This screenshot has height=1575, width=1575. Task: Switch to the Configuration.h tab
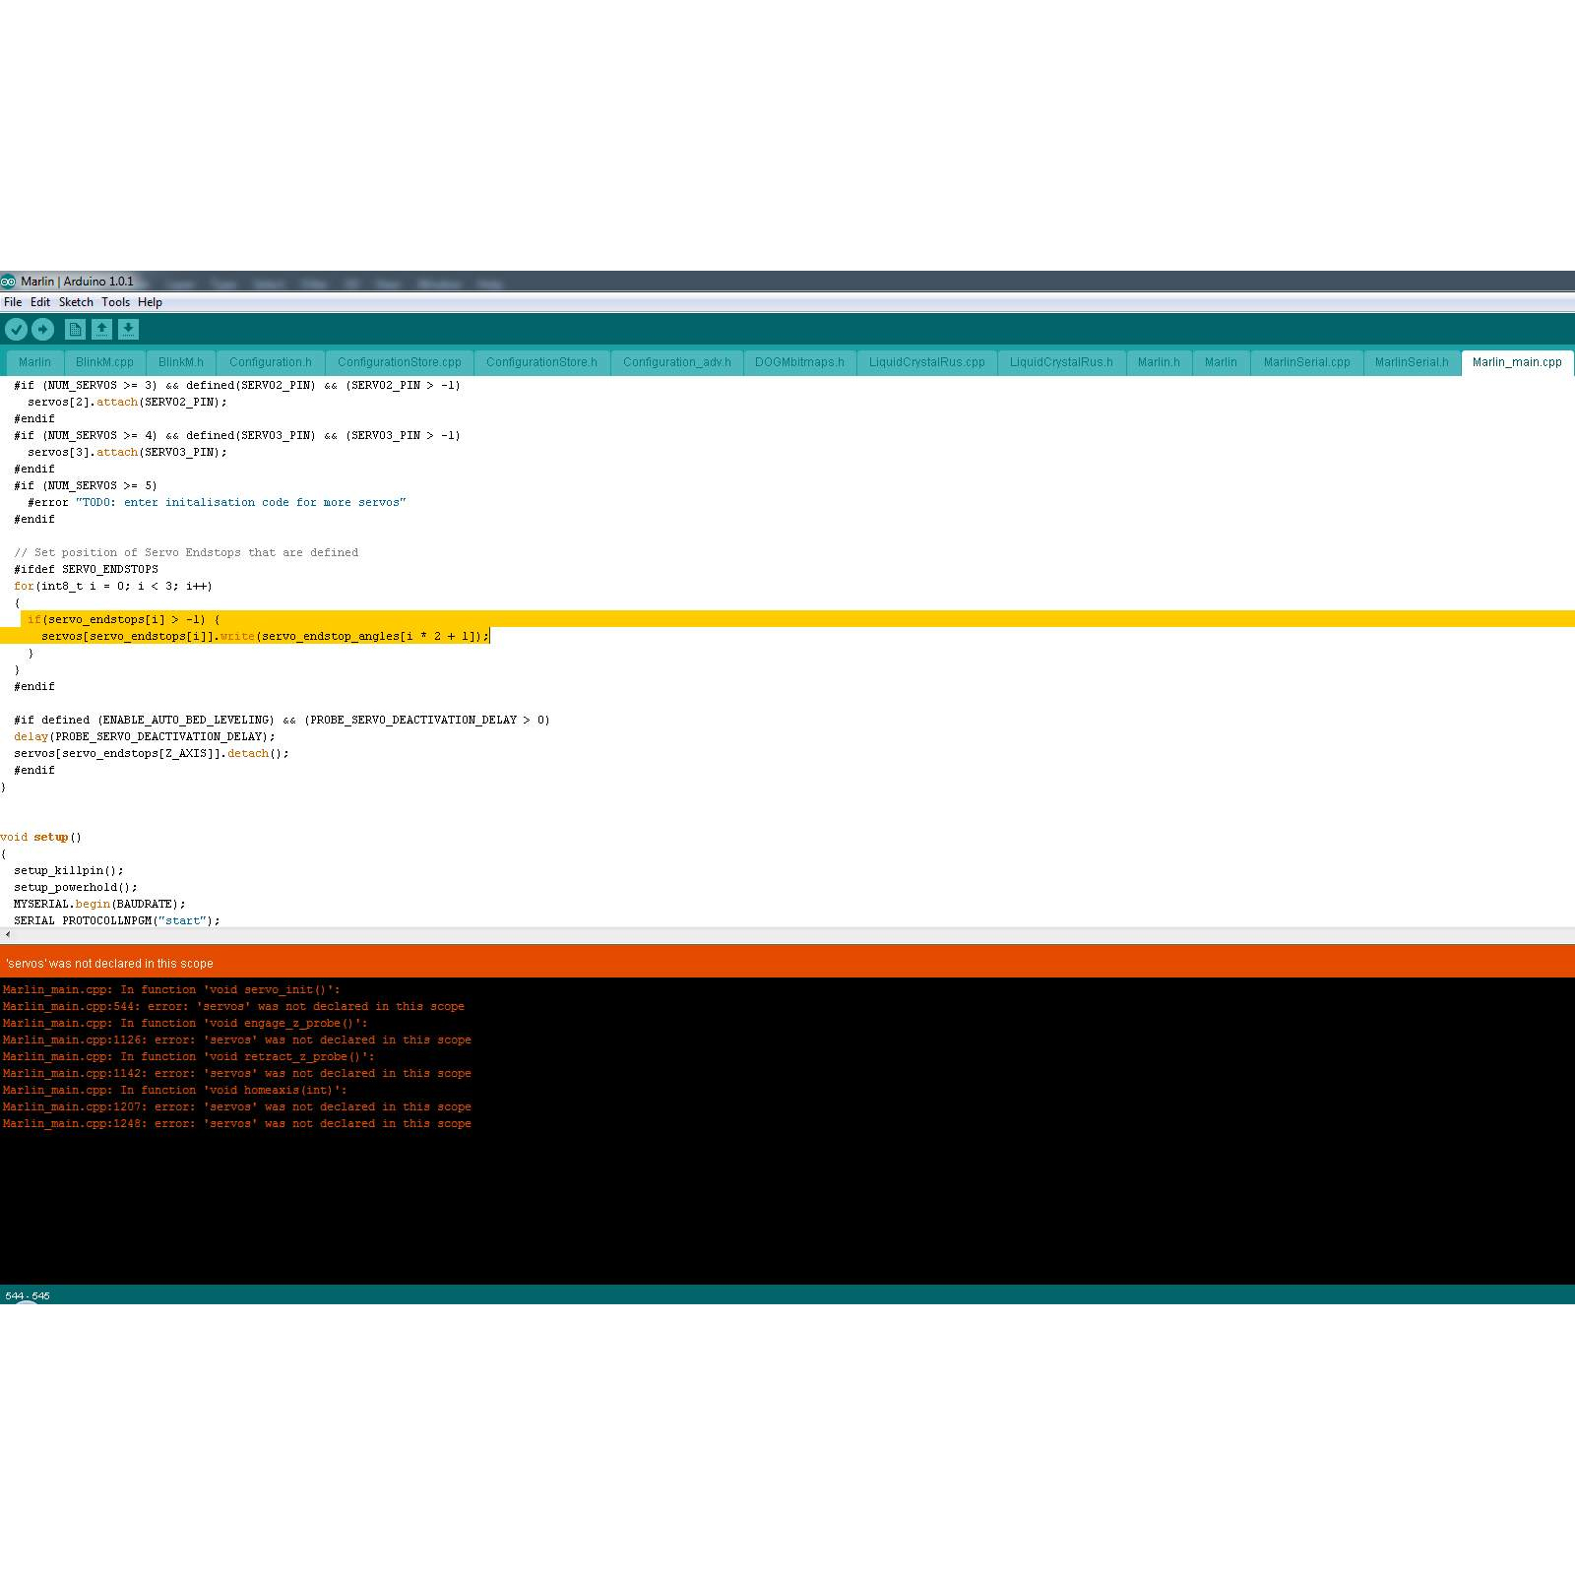270,362
